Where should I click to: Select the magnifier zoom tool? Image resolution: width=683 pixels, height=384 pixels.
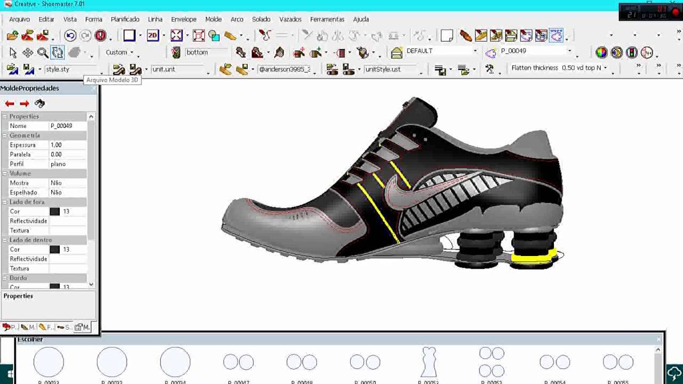43,52
